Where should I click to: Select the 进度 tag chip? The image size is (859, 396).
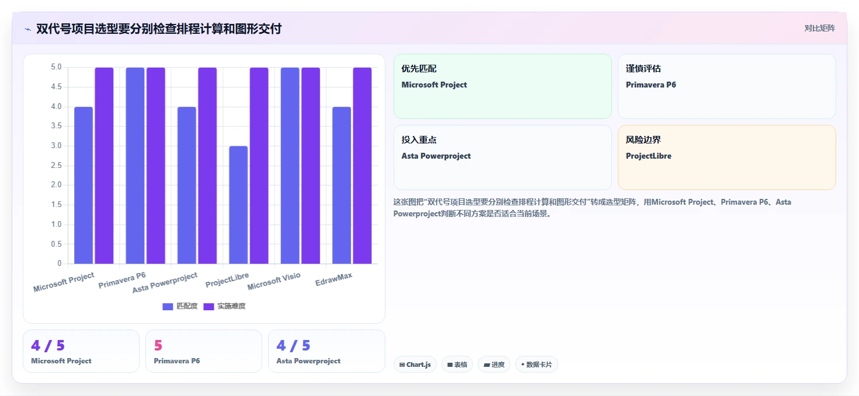[x=494, y=365]
